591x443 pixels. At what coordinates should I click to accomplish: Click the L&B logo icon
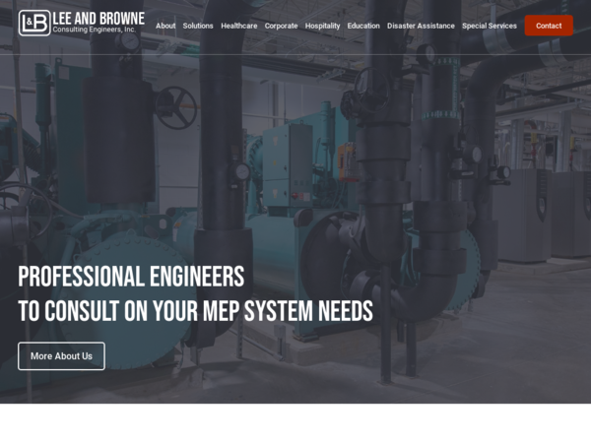pyautogui.click(x=34, y=23)
